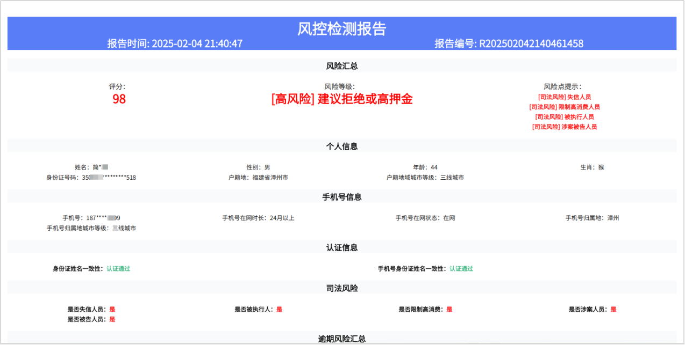Open the 逾期风险汇总 section header
The height and width of the screenshot is (345, 685).
(342, 338)
